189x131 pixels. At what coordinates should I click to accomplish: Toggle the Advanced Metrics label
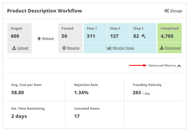click(162, 65)
